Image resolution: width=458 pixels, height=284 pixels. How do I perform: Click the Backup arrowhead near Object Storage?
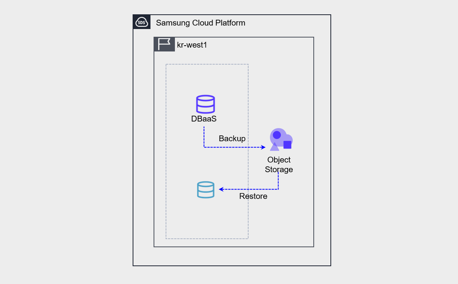263,147
